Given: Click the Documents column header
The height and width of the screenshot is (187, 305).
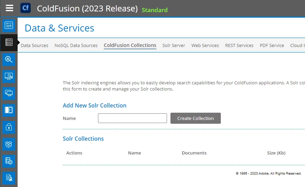Looking at the screenshot, I should (x=194, y=153).
